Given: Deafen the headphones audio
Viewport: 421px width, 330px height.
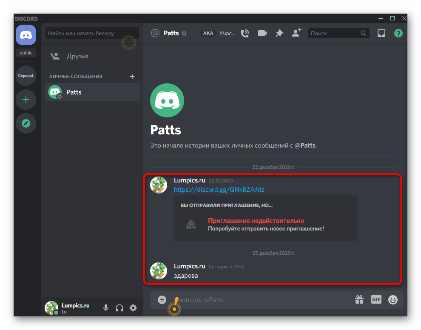Looking at the screenshot, I should (x=119, y=308).
